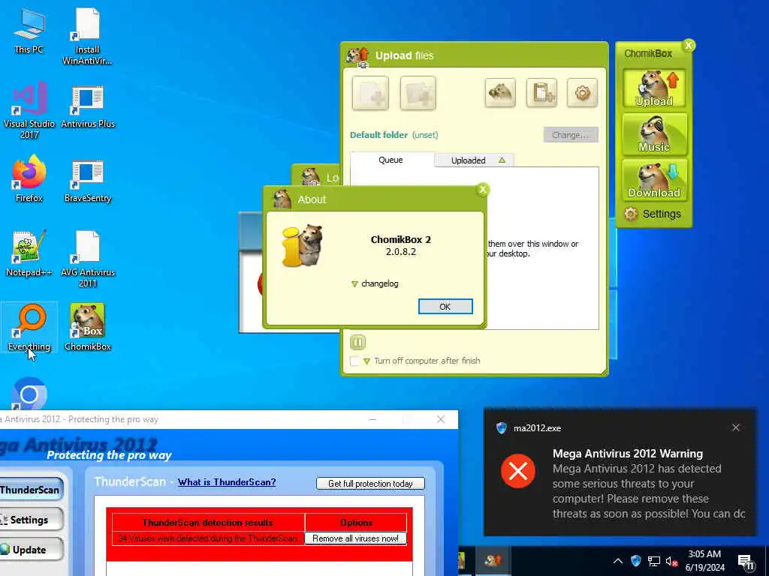Open Settings in ChomikBox panel

[x=653, y=214]
